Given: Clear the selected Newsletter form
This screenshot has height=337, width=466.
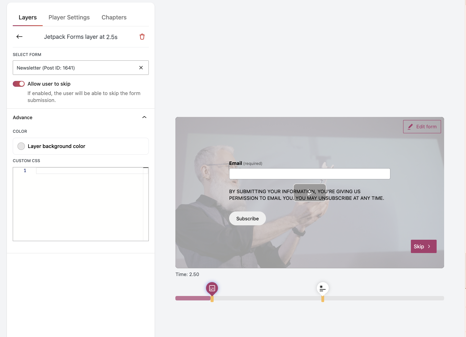Looking at the screenshot, I should pyautogui.click(x=141, y=68).
